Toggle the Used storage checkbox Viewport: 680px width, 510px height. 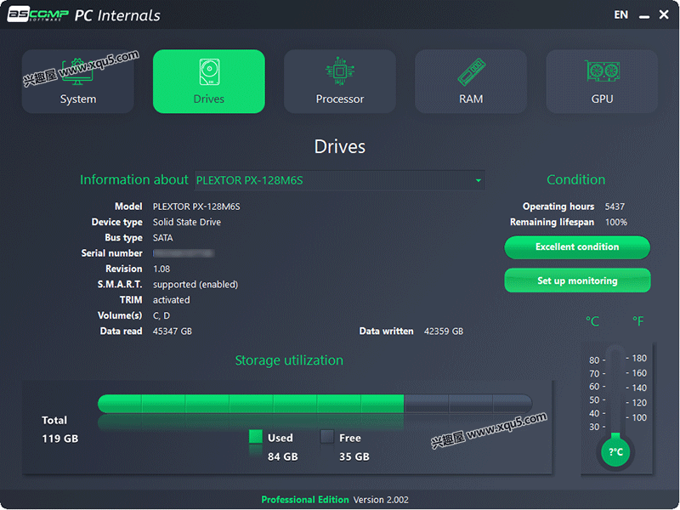pyautogui.click(x=255, y=438)
